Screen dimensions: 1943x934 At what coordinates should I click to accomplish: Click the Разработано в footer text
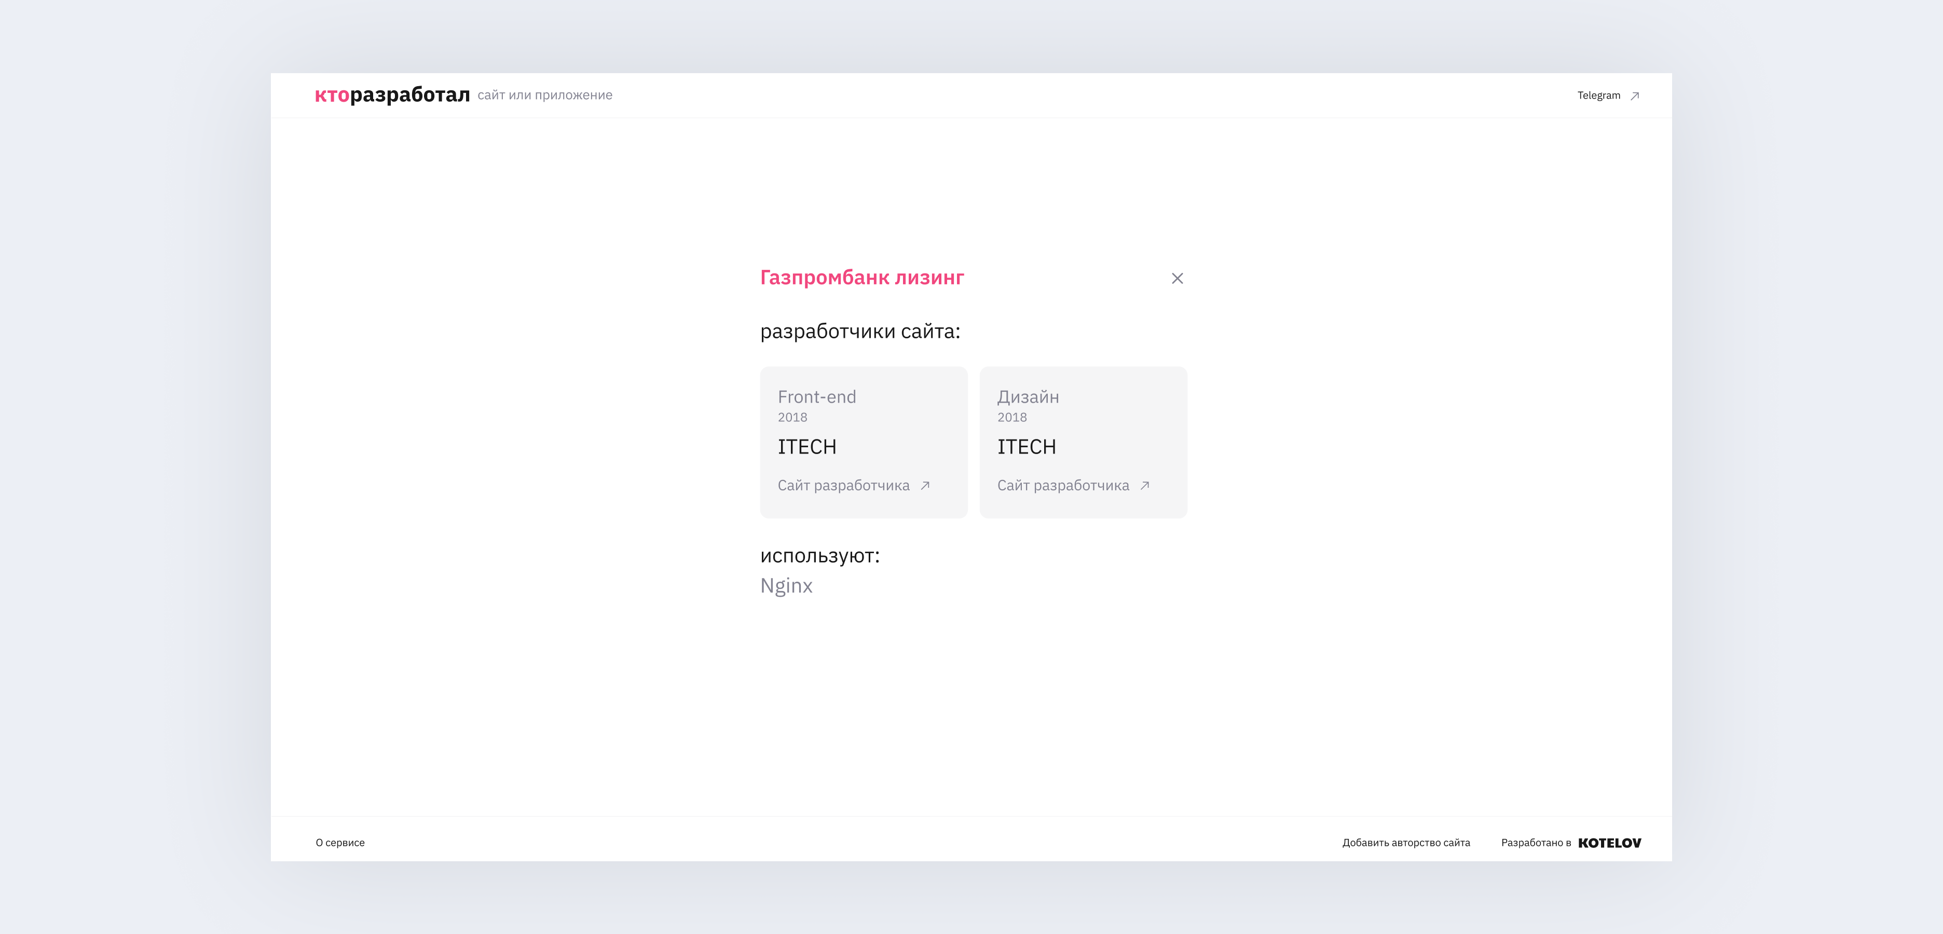pyautogui.click(x=1536, y=843)
